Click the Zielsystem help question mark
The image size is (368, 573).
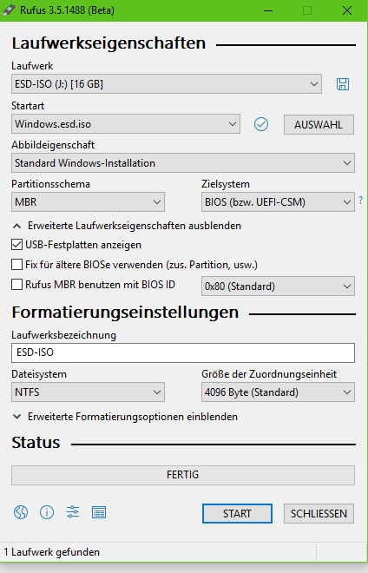coord(361,201)
